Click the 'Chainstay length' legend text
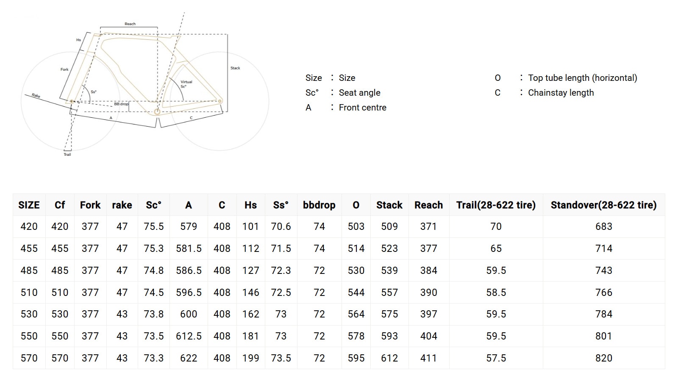The height and width of the screenshot is (381, 678). pos(561,93)
